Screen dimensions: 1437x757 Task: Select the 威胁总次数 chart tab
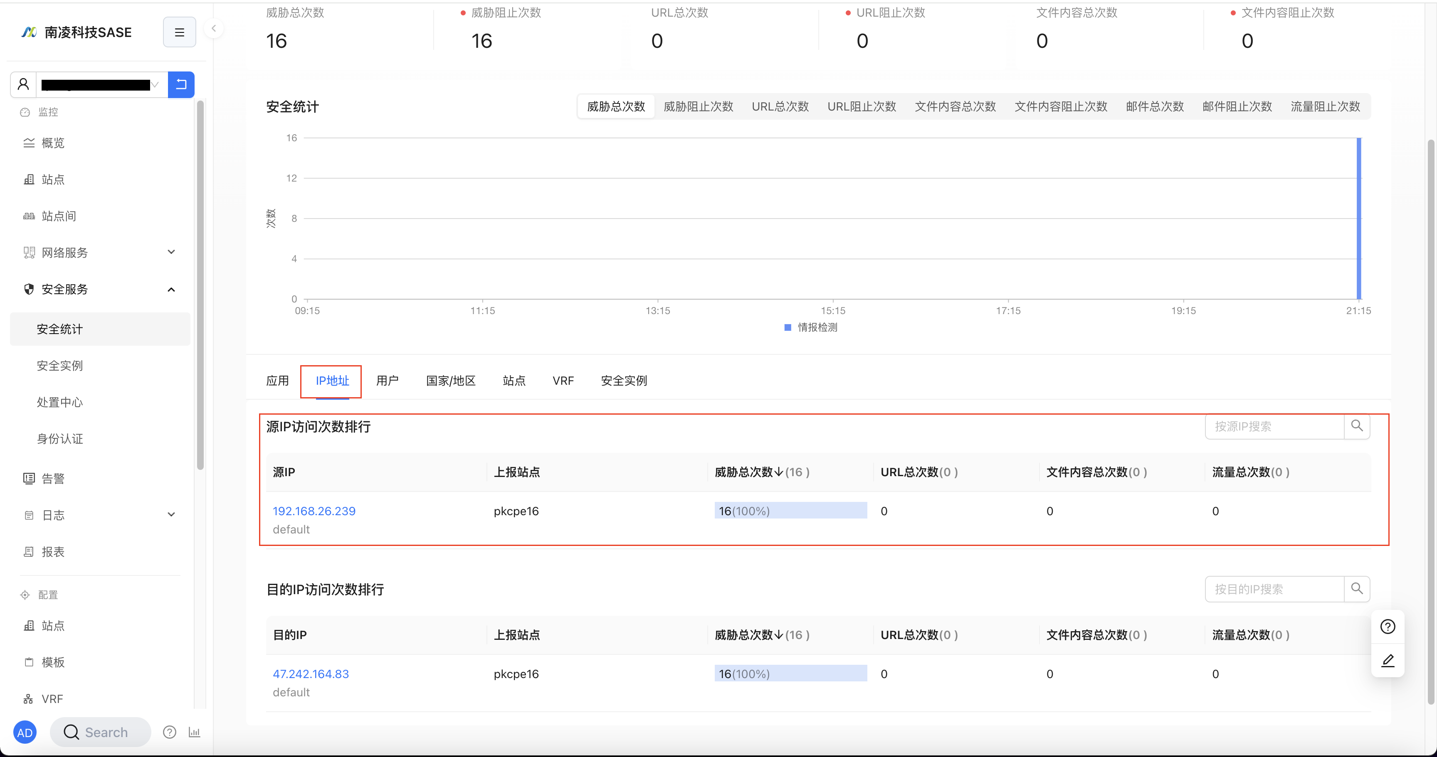point(616,106)
